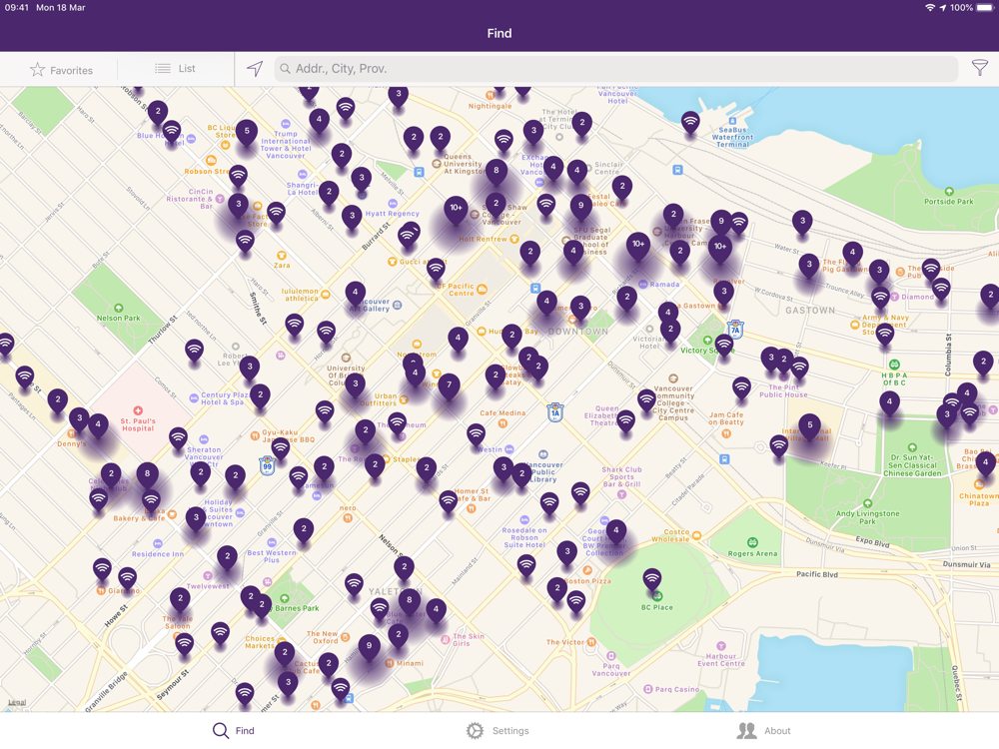Viewport: 999px width, 749px height.
Task: Go to the About tab
Action: (x=763, y=731)
